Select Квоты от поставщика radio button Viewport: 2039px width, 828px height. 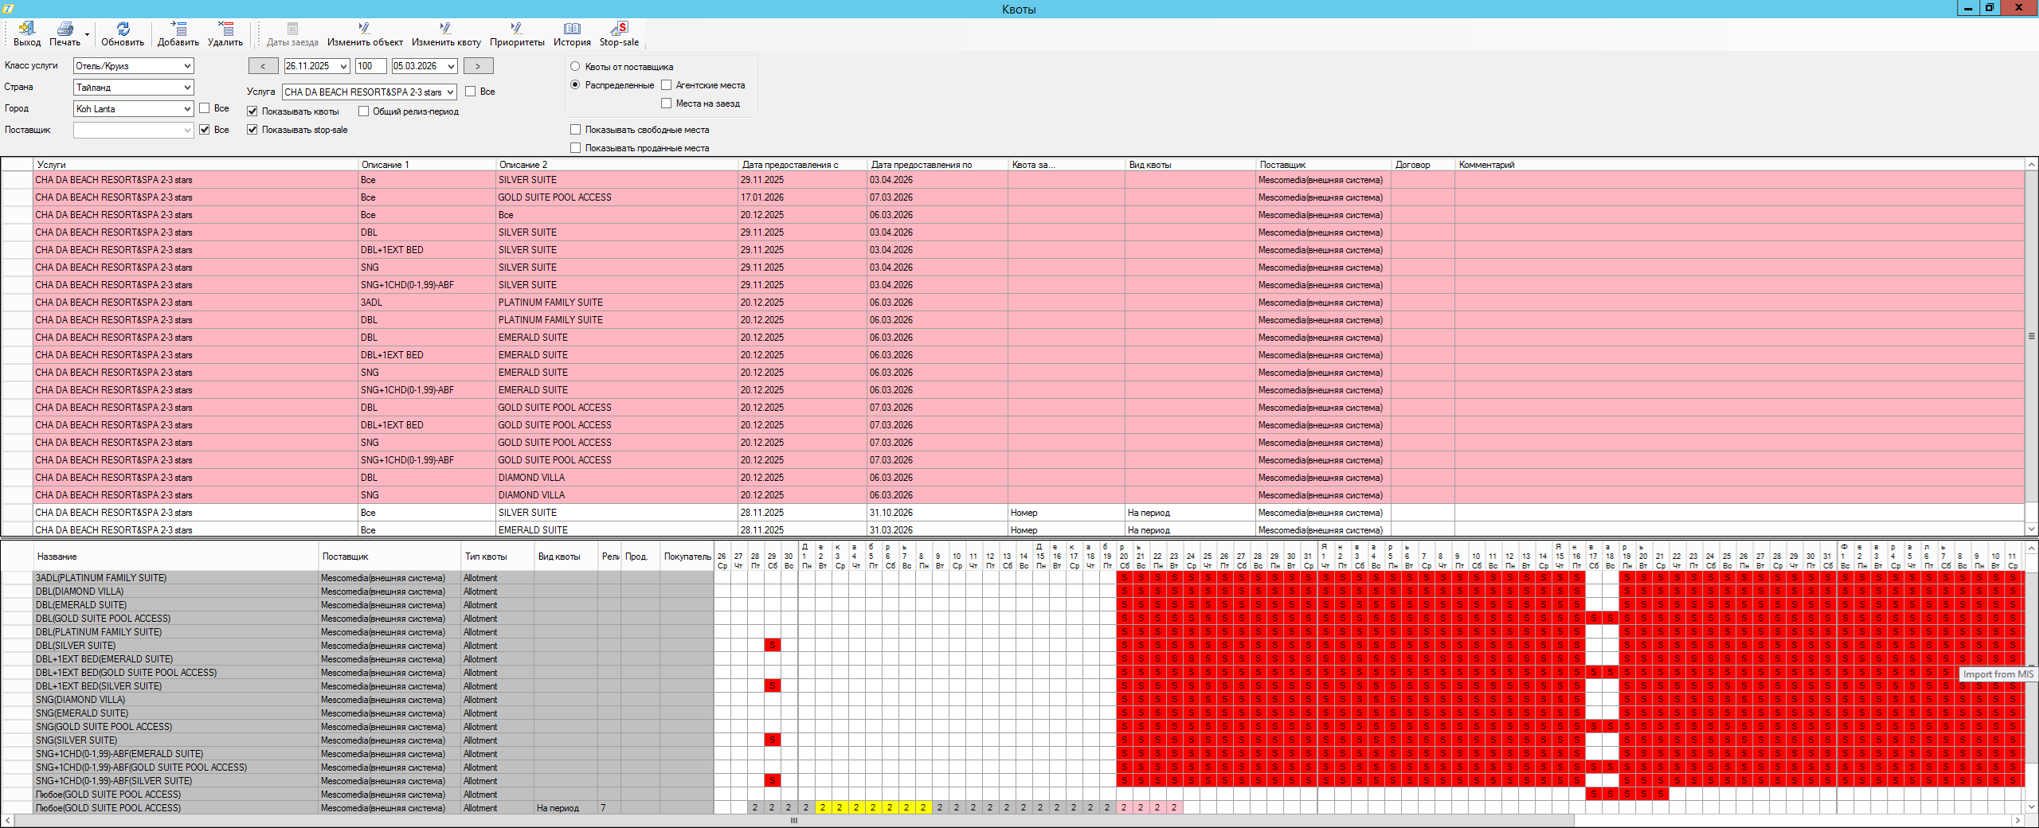click(x=576, y=67)
